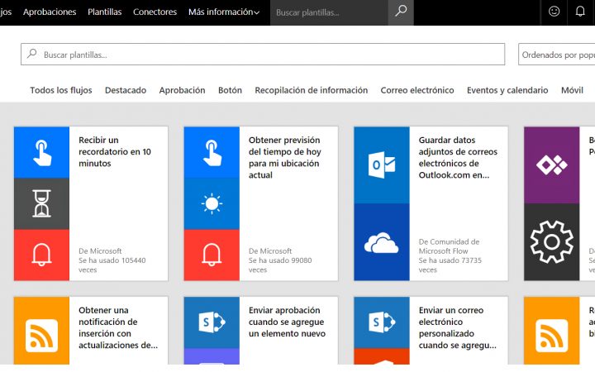Expand the 'Más información' menu
The height and width of the screenshot is (372, 595).
pyautogui.click(x=224, y=12)
